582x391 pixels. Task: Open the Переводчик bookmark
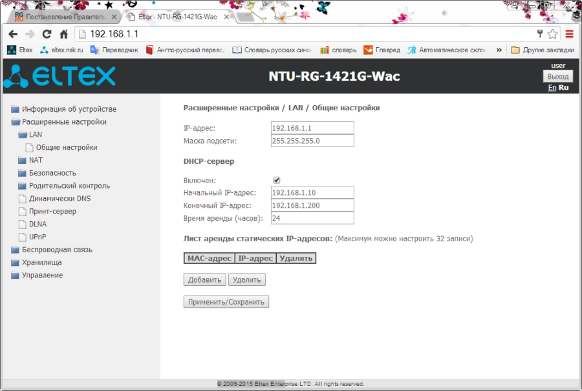(114, 50)
